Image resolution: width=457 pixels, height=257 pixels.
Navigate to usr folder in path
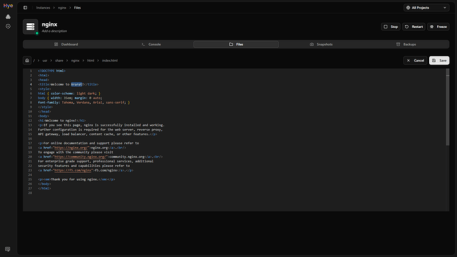tap(45, 61)
